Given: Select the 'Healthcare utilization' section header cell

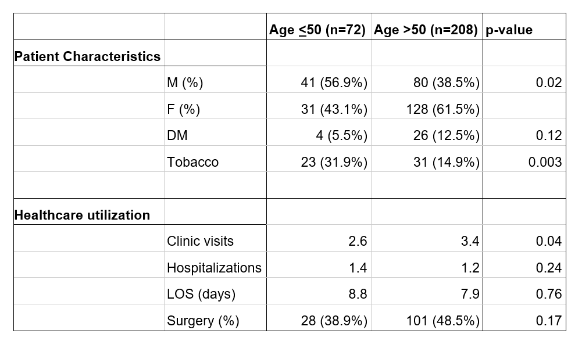Looking at the screenshot, I should click(x=82, y=215).
